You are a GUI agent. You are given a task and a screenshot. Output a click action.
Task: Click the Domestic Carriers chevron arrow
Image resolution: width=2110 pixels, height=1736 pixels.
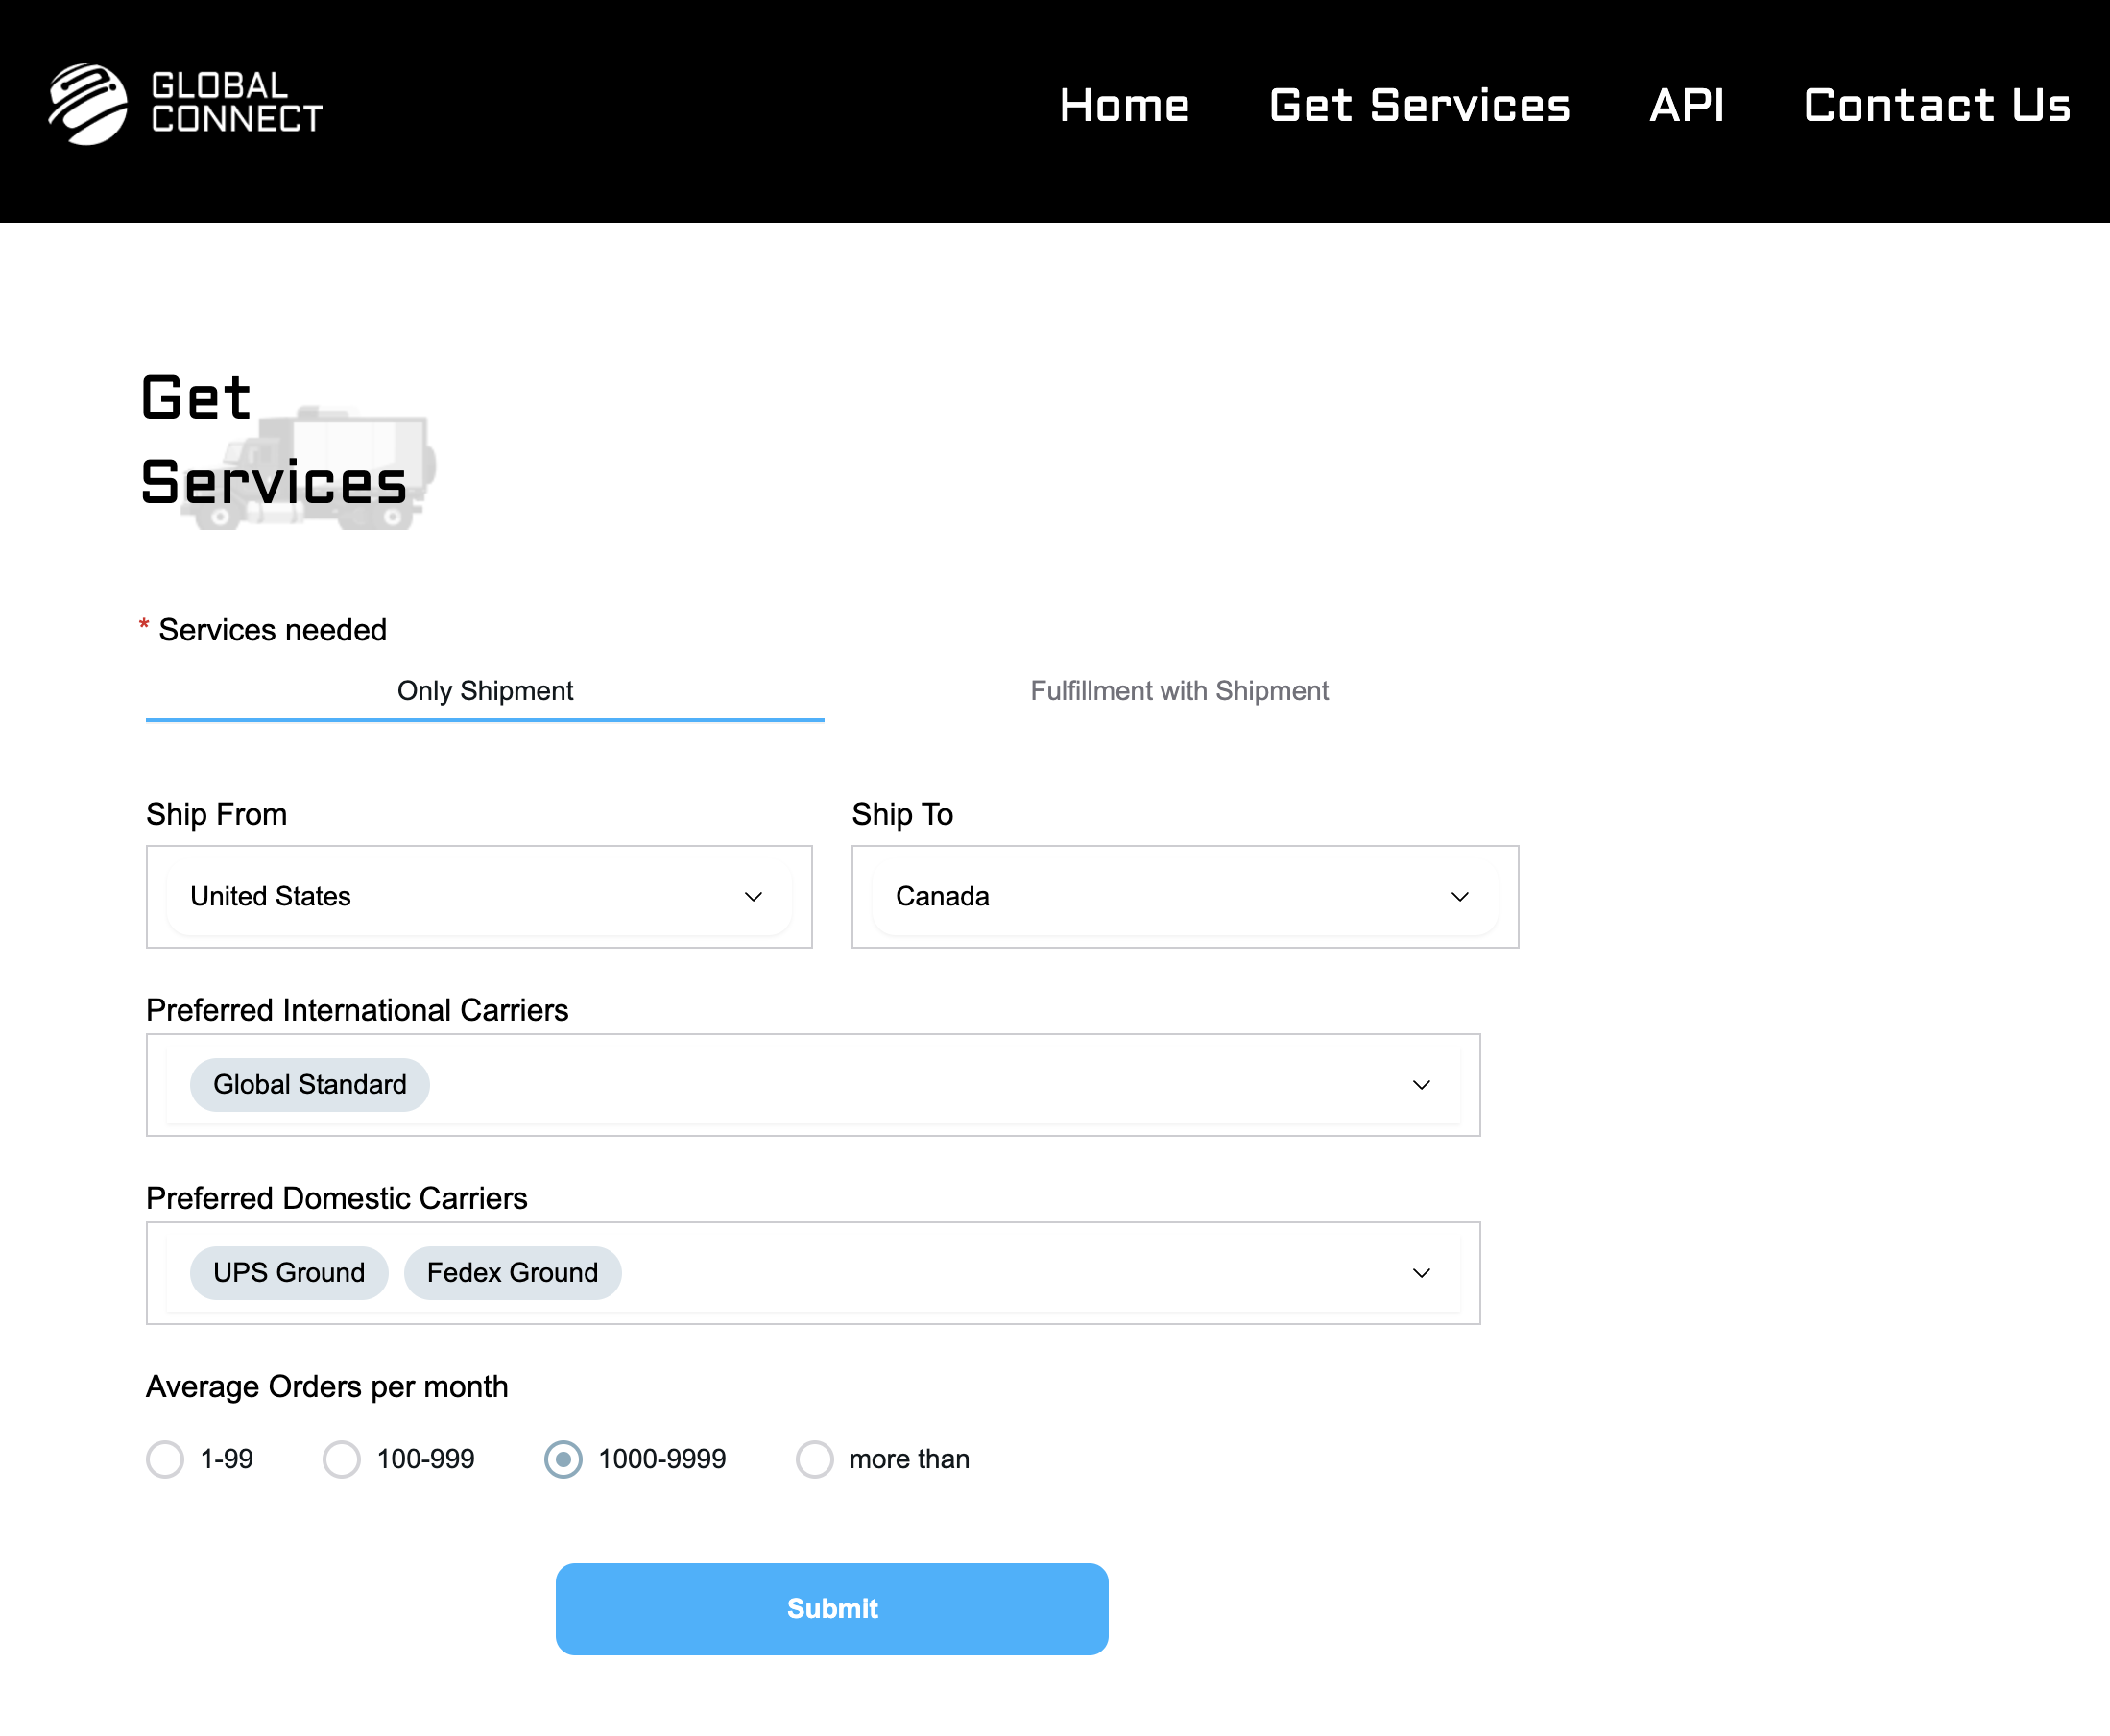[1421, 1273]
